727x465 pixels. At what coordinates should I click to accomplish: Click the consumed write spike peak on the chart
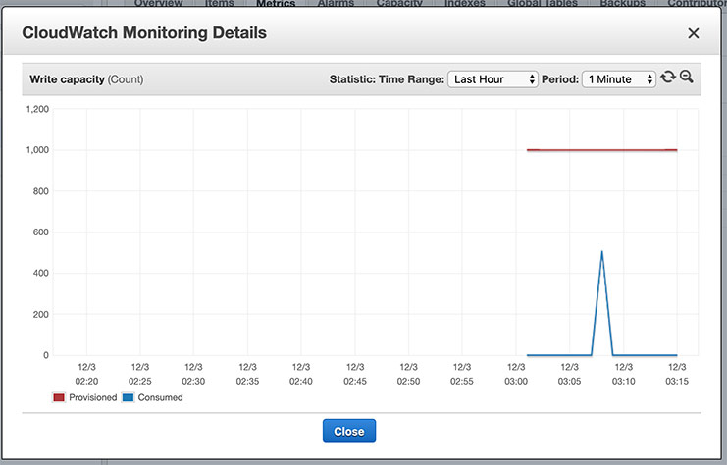point(601,252)
